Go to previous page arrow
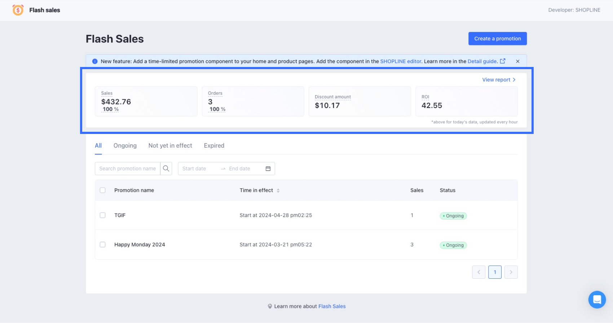 tap(479, 272)
